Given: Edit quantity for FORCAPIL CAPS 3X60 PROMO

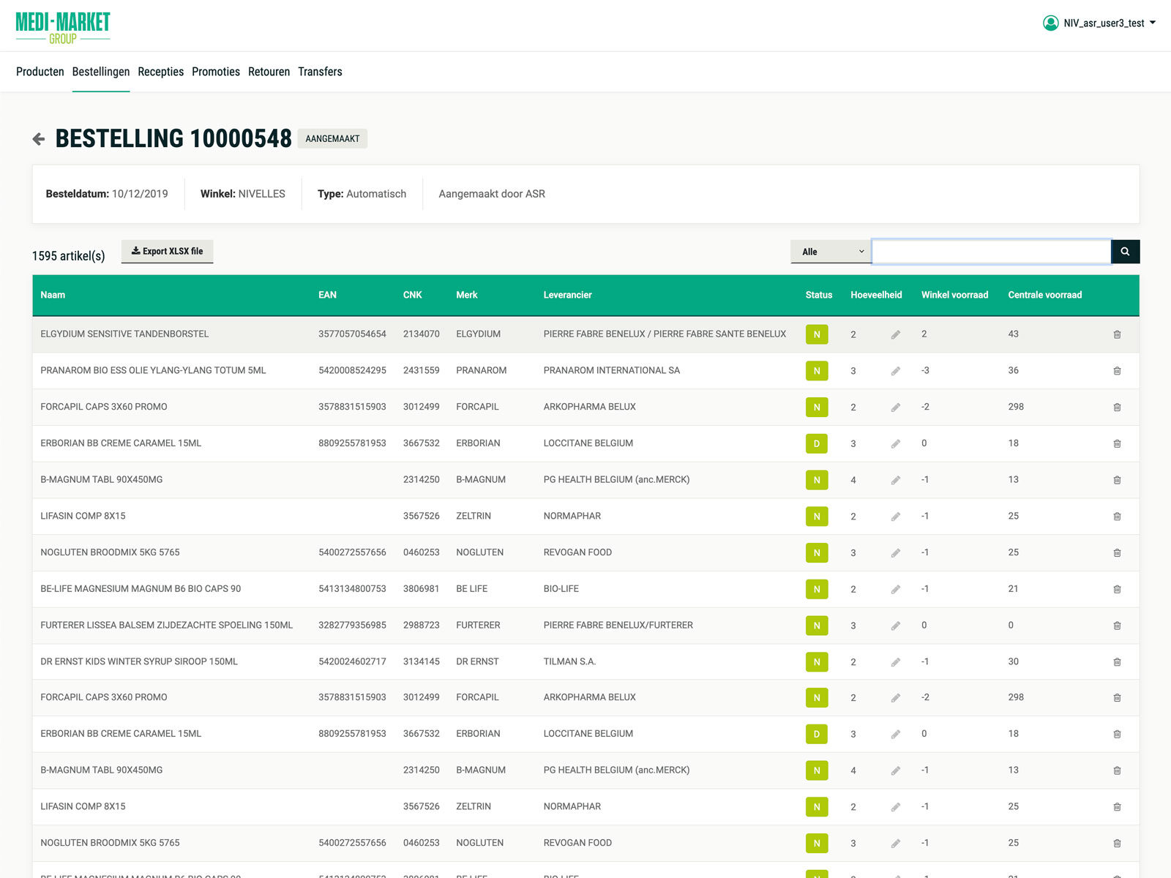Looking at the screenshot, I should click(x=896, y=407).
